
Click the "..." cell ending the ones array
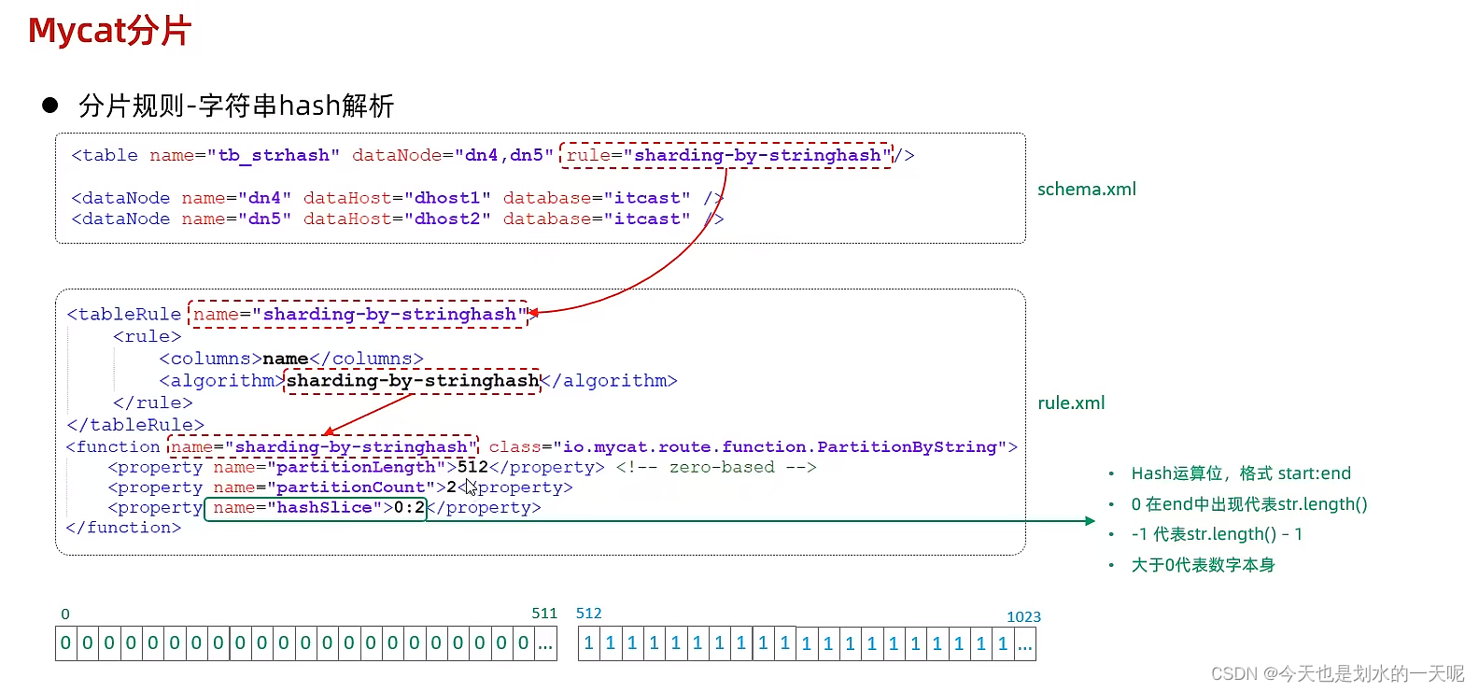coord(1025,643)
